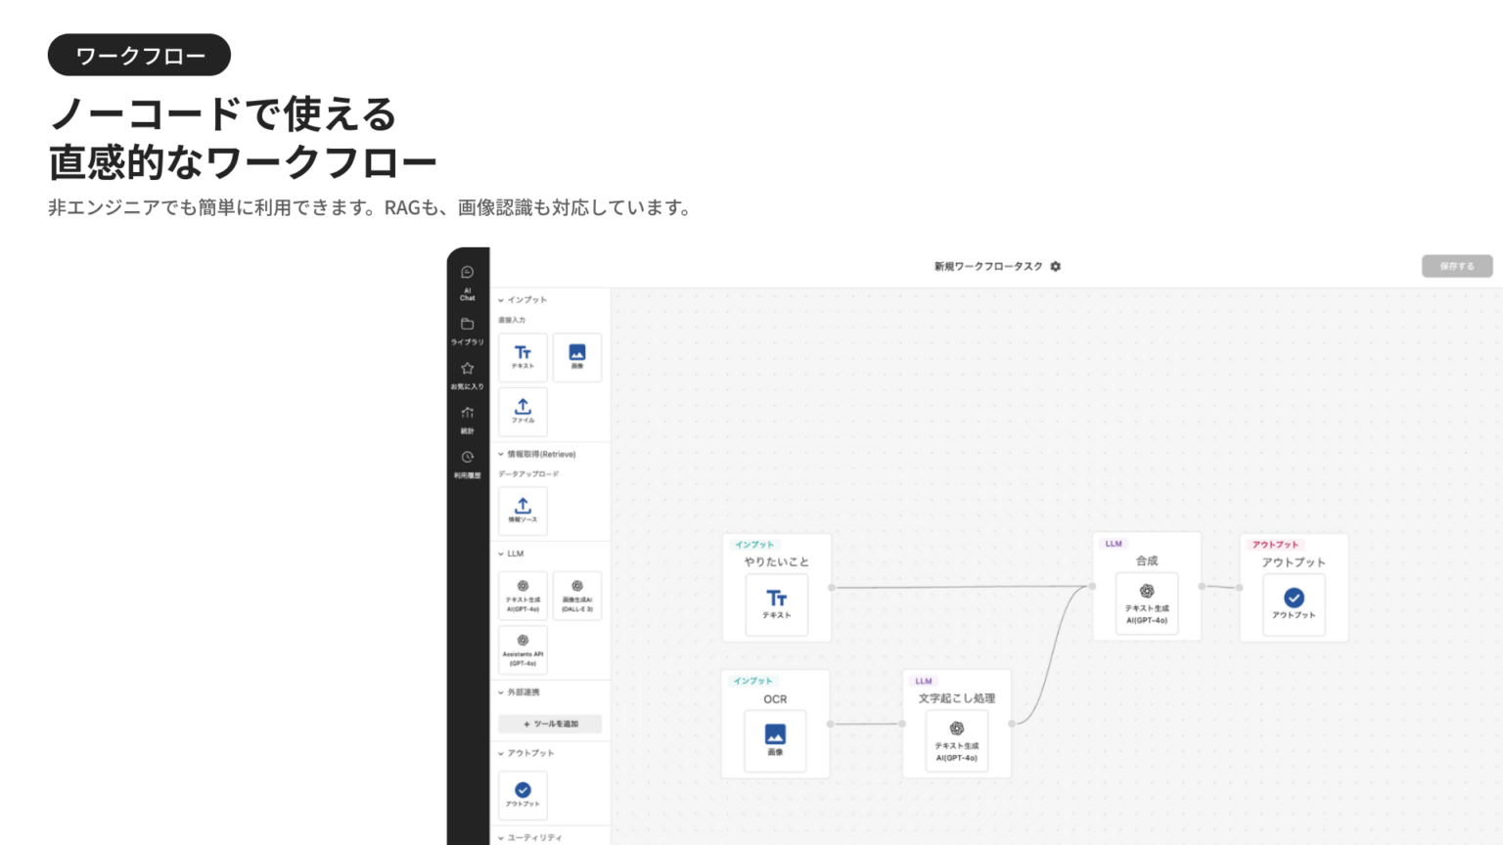Screen dimensions: 1503x845
Task: Click the ツールを追加 button
Action: pyautogui.click(x=551, y=724)
